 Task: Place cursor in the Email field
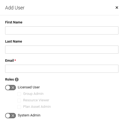coord(62,69)
